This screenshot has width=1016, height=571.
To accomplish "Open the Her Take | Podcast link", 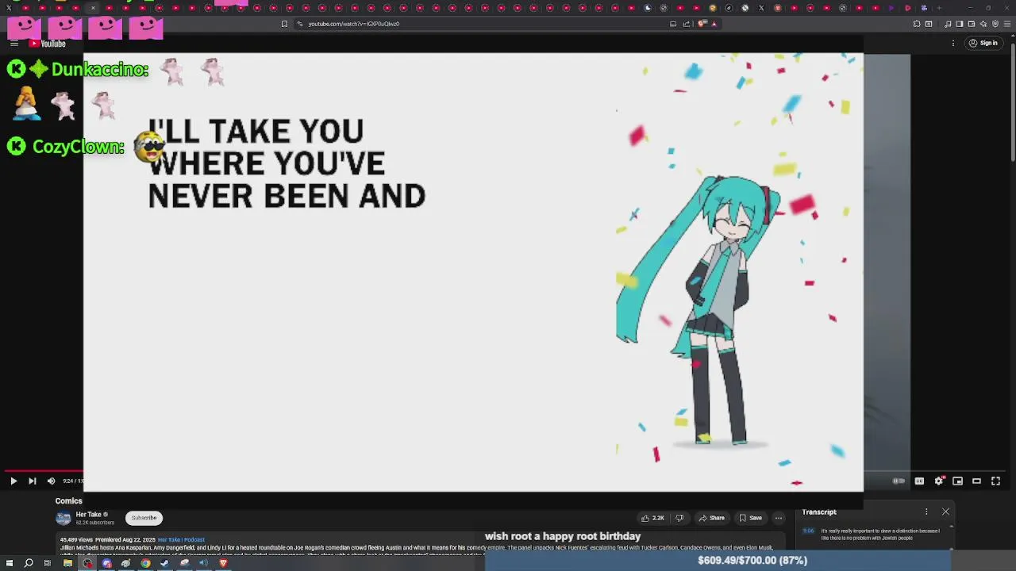I will pos(181,540).
